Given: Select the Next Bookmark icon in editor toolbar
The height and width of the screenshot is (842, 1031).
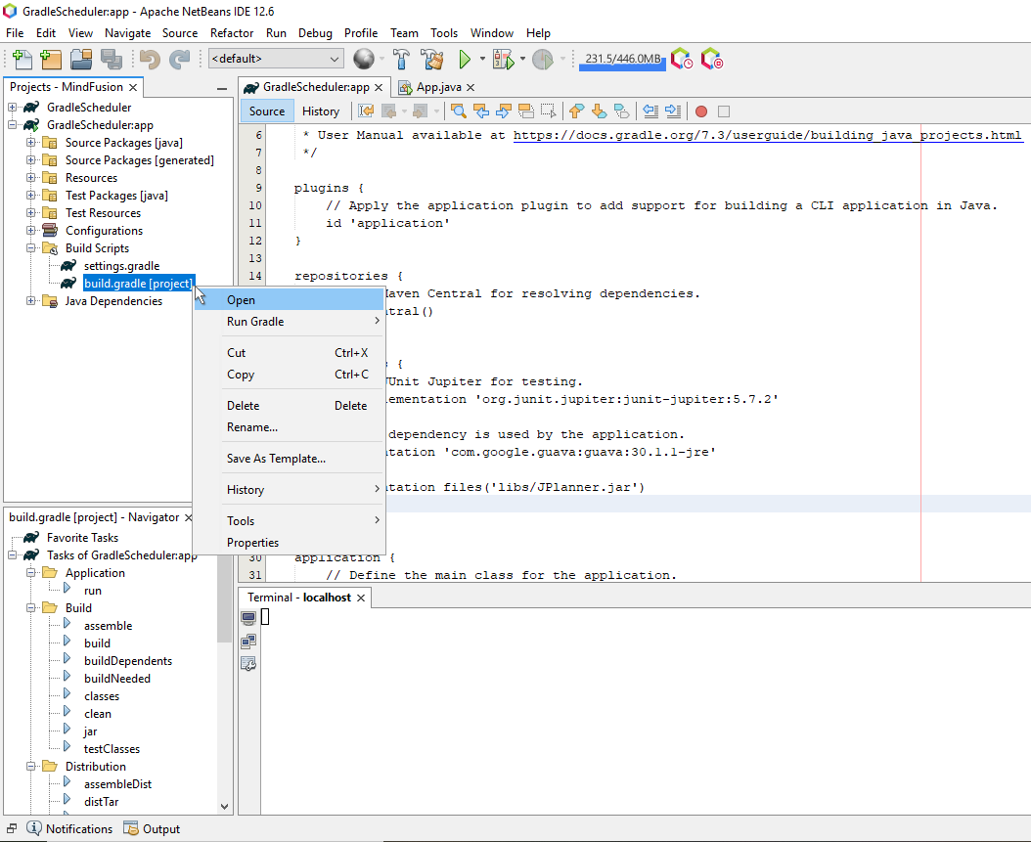Looking at the screenshot, I should point(598,111).
